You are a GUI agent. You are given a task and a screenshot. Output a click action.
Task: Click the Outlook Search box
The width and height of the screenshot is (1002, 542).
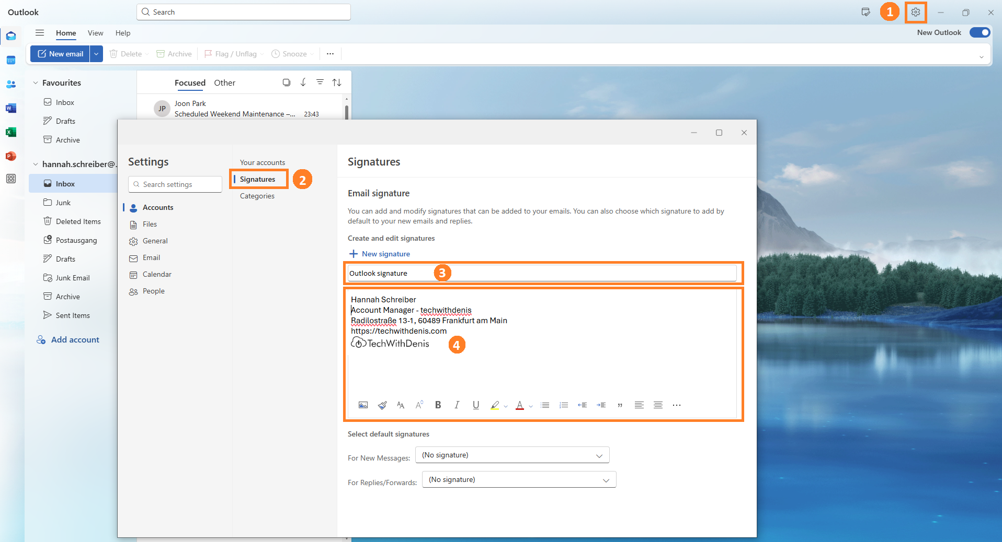pos(244,12)
